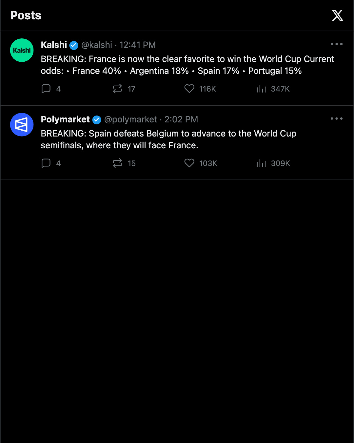This screenshot has height=443, width=354.
Task: Open Polymarket profile avatar
Action: click(x=22, y=125)
